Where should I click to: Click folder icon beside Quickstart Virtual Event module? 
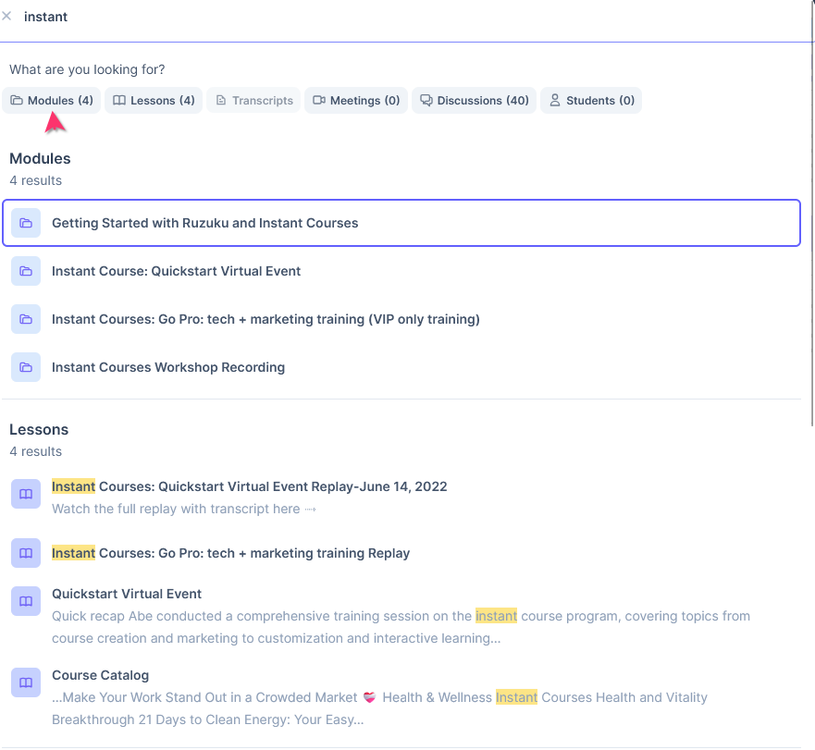(x=26, y=271)
